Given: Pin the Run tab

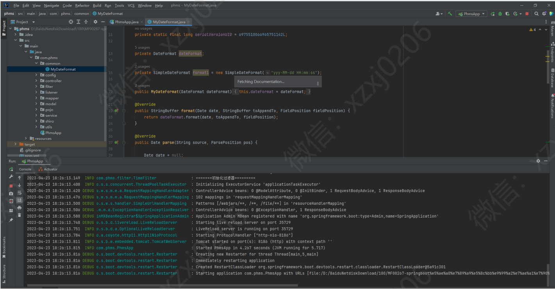Looking at the screenshot, I should [x=11, y=220].
